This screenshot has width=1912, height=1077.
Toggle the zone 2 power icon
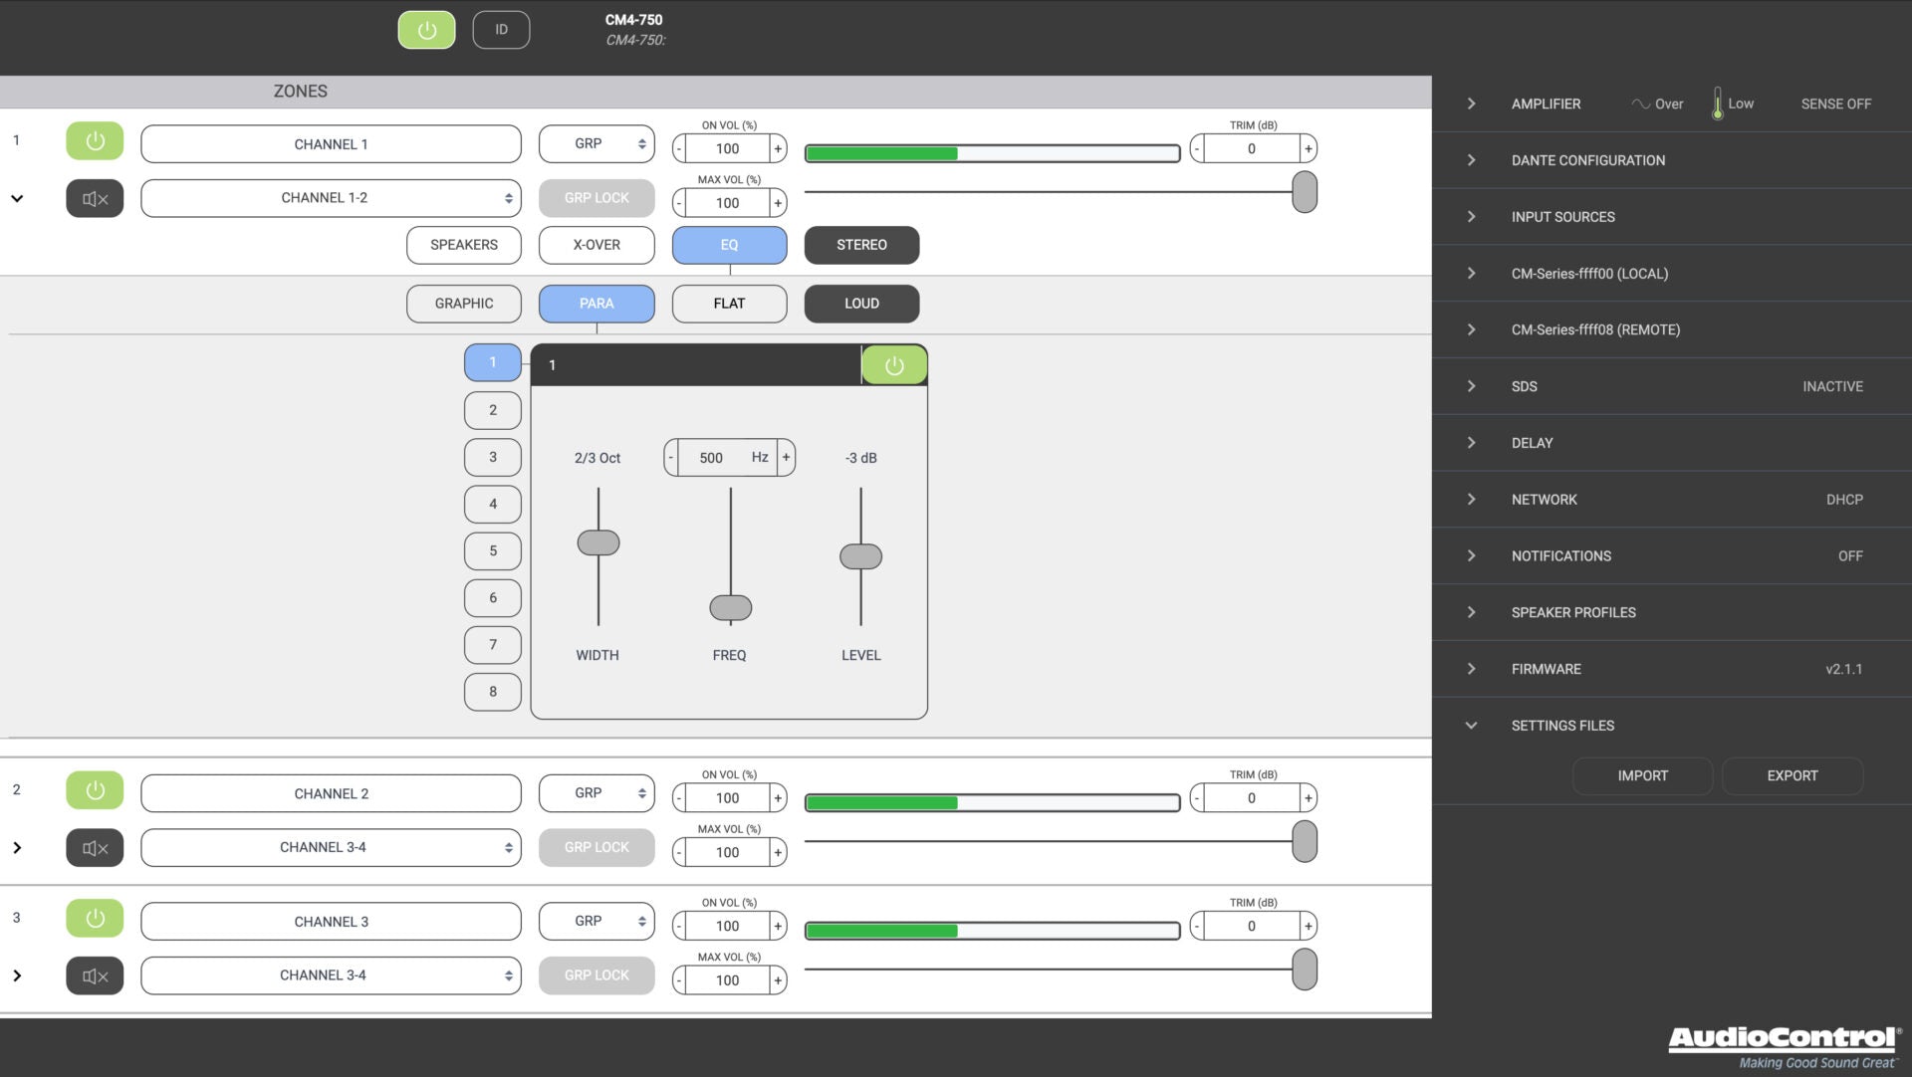tap(95, 790)
